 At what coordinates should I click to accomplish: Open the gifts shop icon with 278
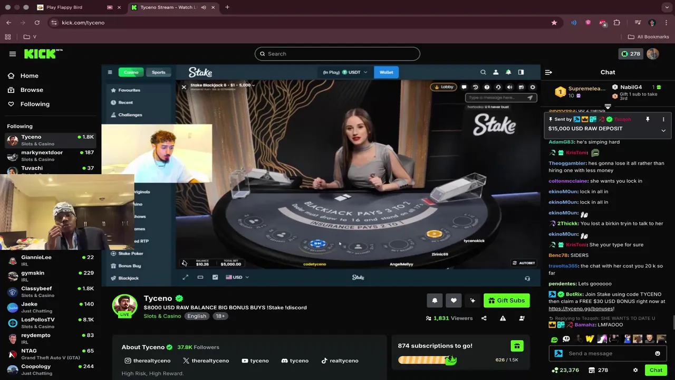pos(599,370)
